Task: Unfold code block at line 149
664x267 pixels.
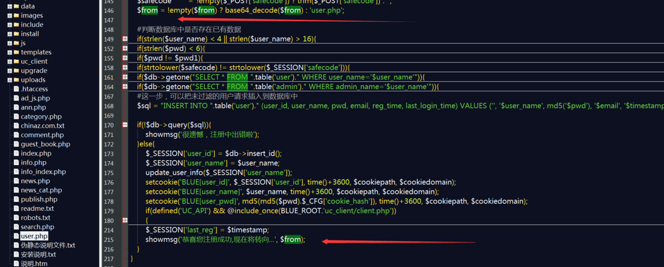Action: tap(125, 39)
